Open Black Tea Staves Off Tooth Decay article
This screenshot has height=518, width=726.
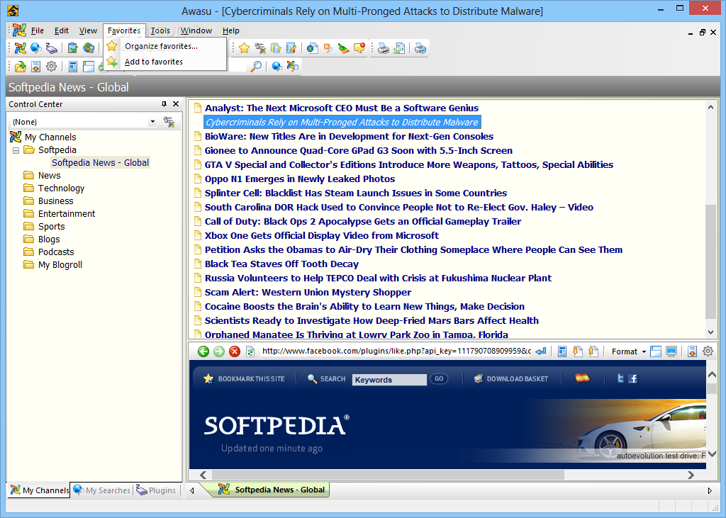pyautogui.click(x=281, y=264)
